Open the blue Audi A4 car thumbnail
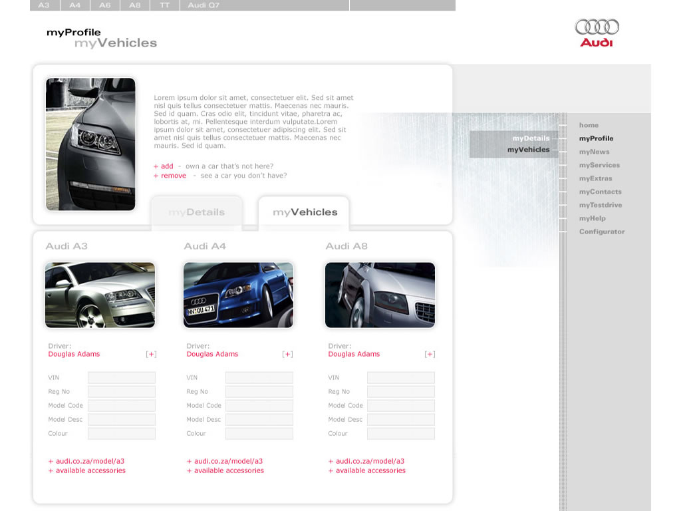The width and height of the screenshot is (681, 511). 238,295
